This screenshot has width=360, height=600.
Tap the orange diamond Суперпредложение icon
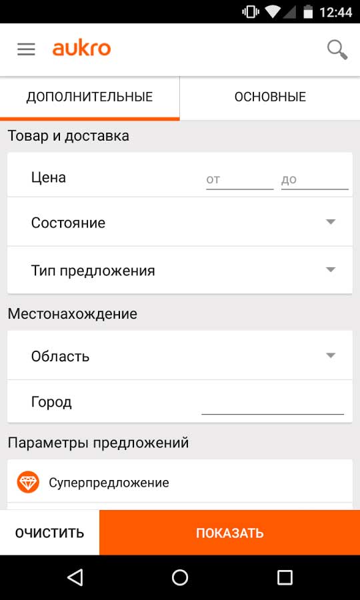28,481
